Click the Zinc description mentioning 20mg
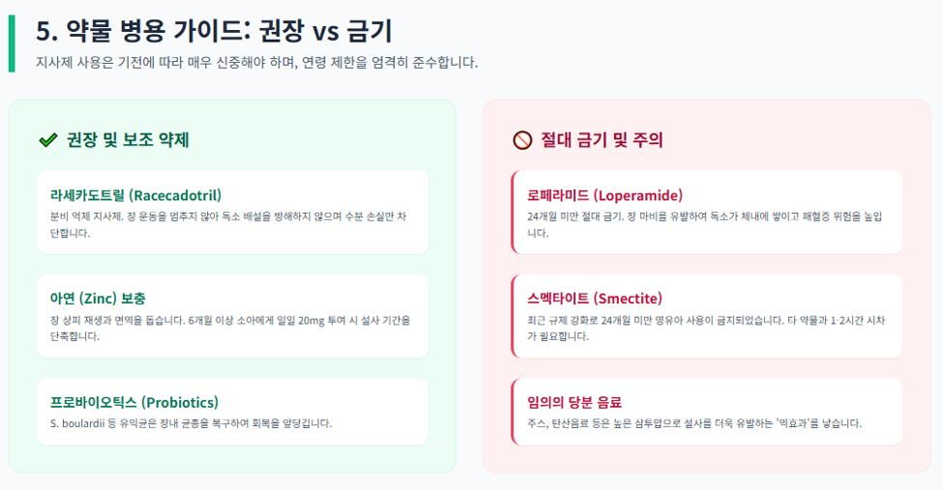The width and height of the screenshot is (943, 490). click(x=230, y=329)
